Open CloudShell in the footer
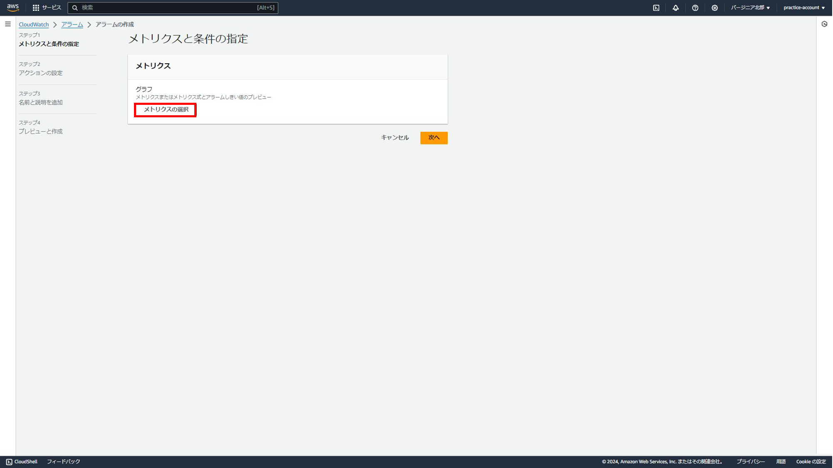Image resolution: width=833 pixels, height=468 pixels. [22, 461]
